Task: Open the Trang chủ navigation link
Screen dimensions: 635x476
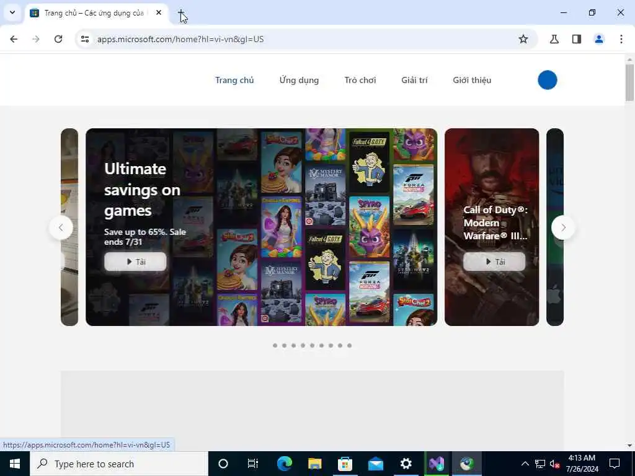Action: pos(234,80)
